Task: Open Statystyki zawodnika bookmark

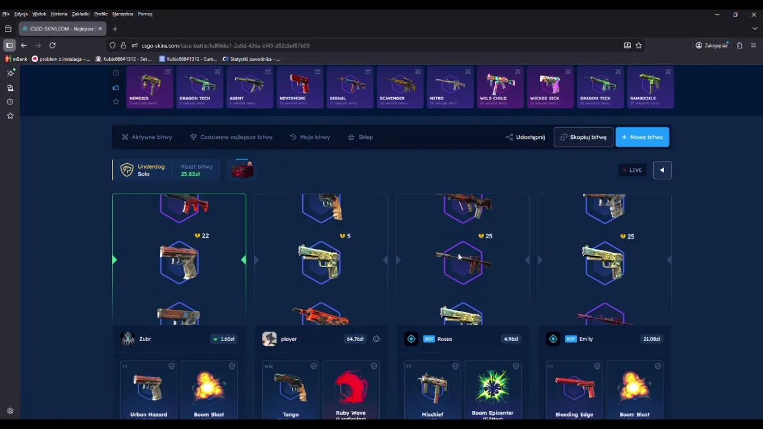Action: pyautogui.click(x=250, y=59)
